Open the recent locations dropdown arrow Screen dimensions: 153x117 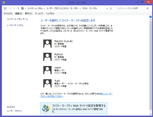pos(14,8)
